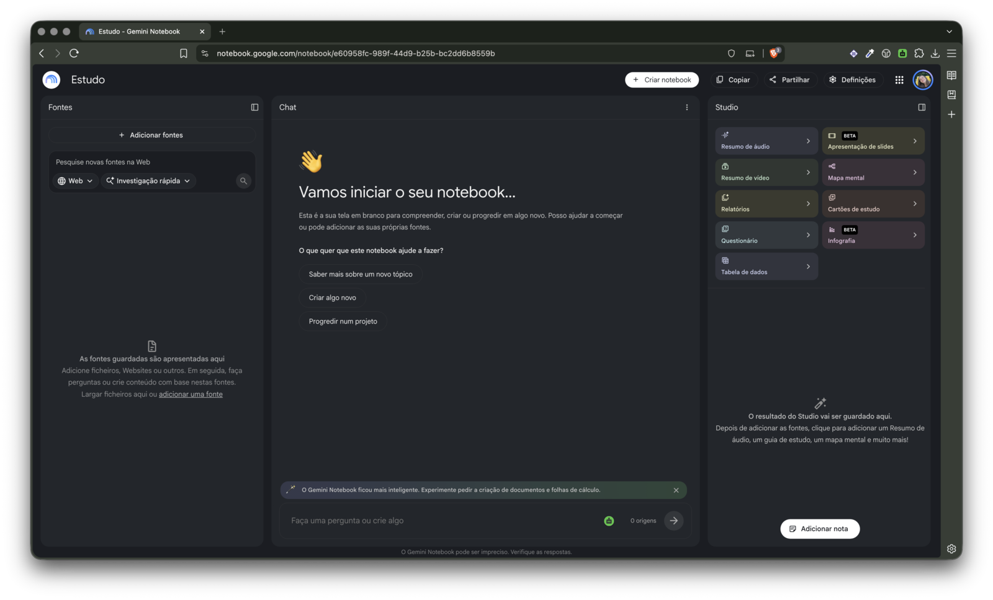The height and width of the screenshot is (600, 993).
Task: Expand Relatórios options chevron
Action: pyautogui.click(x=808, y=204)
